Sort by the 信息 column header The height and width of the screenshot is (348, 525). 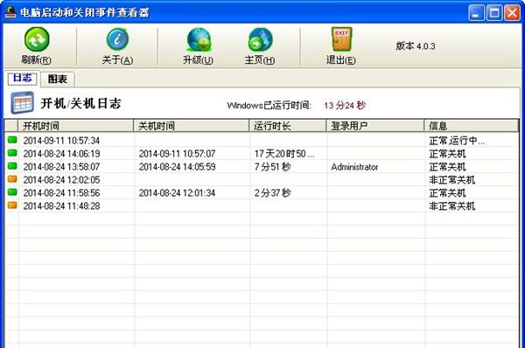[x=471, y=126]
